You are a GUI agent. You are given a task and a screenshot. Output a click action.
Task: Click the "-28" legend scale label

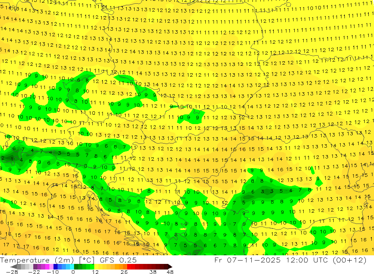[x=12, y=272]
